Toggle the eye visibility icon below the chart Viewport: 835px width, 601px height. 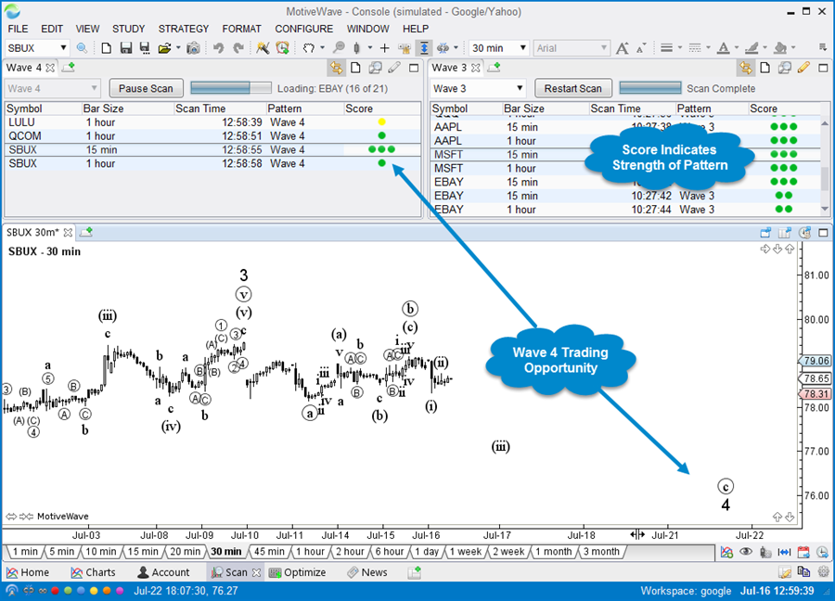[746, 552]
